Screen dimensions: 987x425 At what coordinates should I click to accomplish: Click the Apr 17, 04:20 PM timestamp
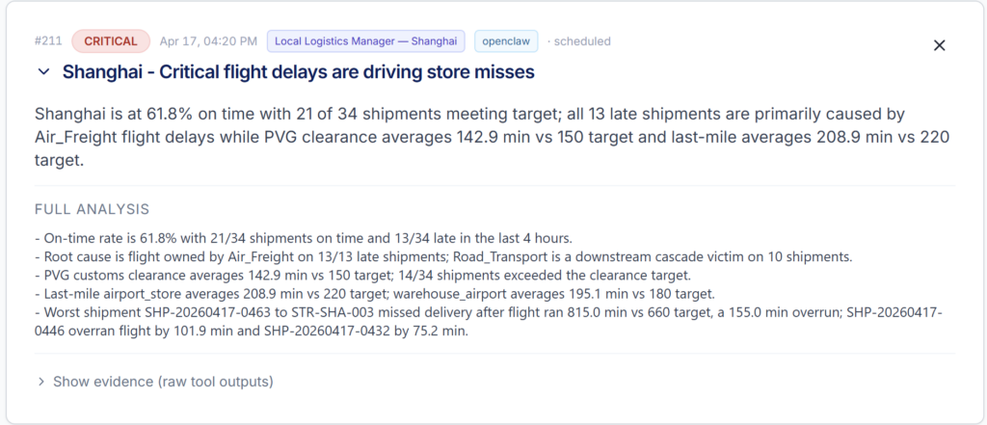pyautogui.click(x=208, y=41)
